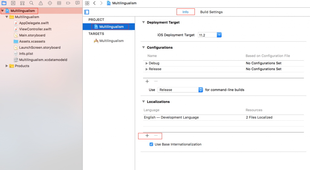Open the Symbol navigator
This screenshot has height=170, width=310.
[22, 3]
